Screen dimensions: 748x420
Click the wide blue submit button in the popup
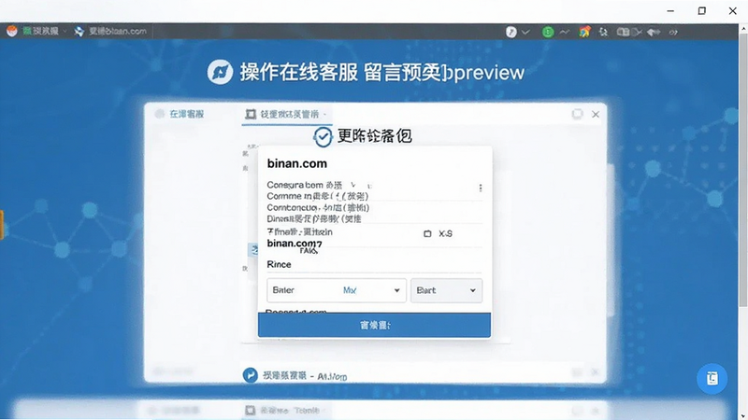coord(375,325)
